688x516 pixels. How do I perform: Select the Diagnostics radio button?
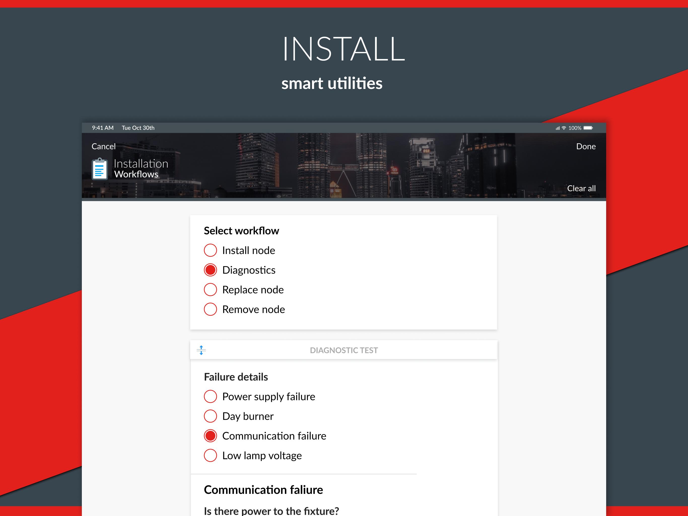(210, 270)
